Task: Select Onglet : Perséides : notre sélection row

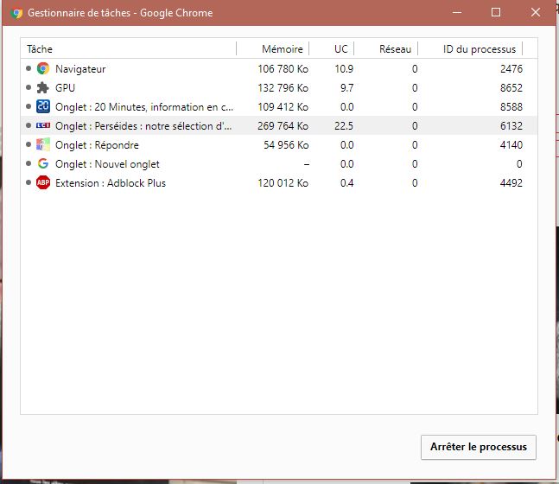Action: pos(278,125)
